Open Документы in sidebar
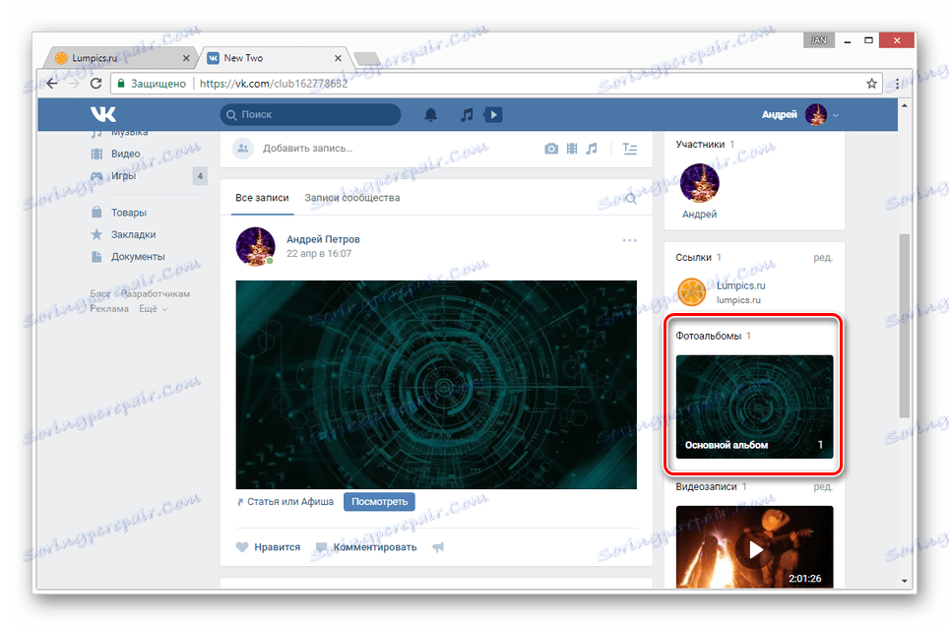Image resolution: width=949 pixels, height=626 pixels. point(138,257)
